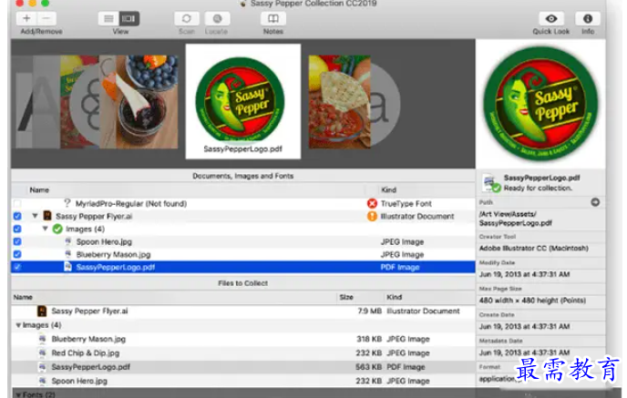The width and height of the screenshot is (627, 398).
Task: Click the red error icon for MyriadPro-Regular
Action: click(372, 203)
